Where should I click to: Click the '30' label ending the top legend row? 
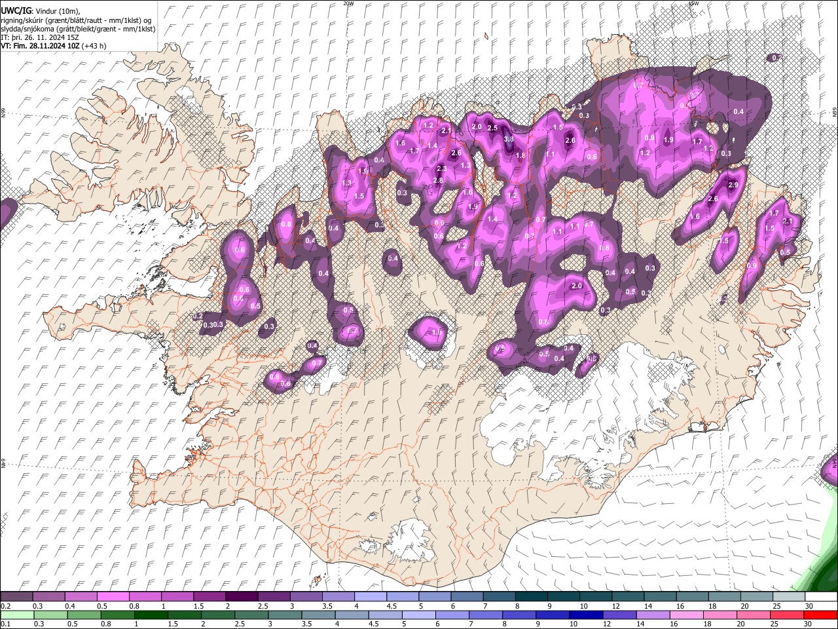(809, 606)
